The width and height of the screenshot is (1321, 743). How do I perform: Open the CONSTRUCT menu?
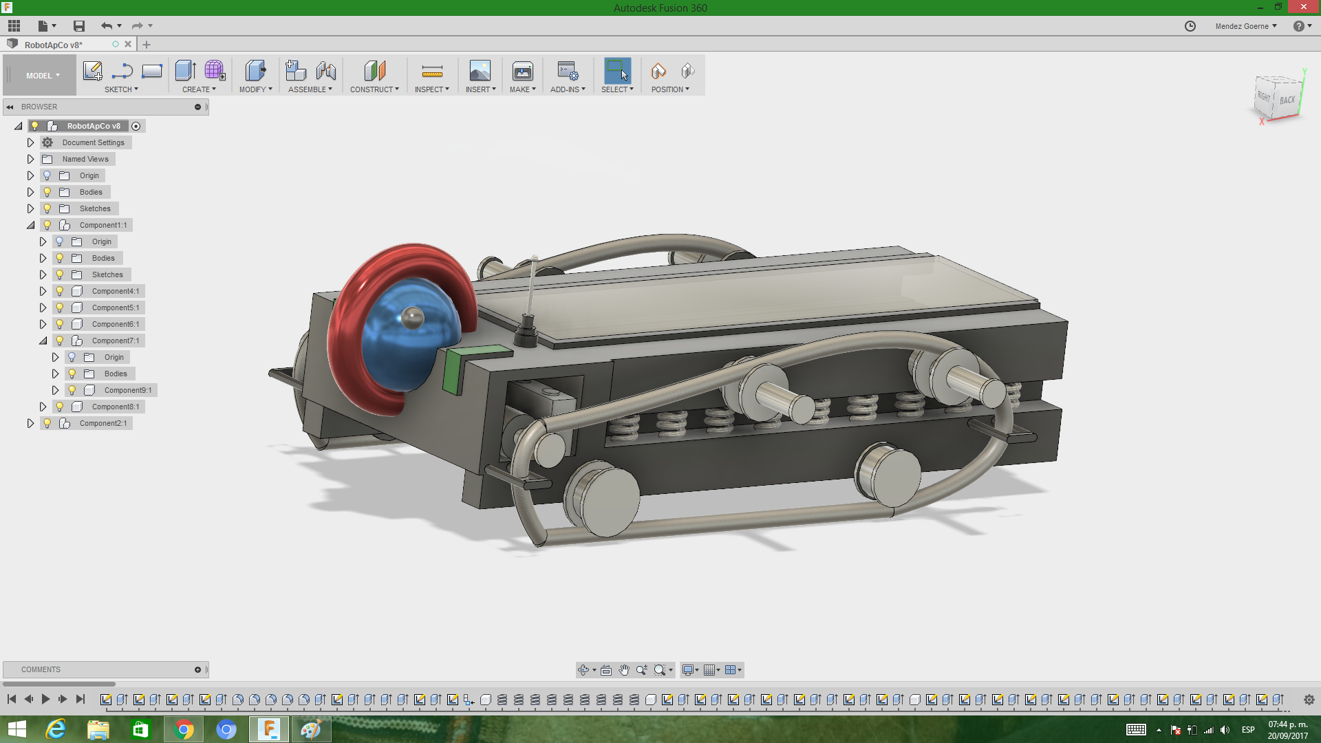[374, 89]
